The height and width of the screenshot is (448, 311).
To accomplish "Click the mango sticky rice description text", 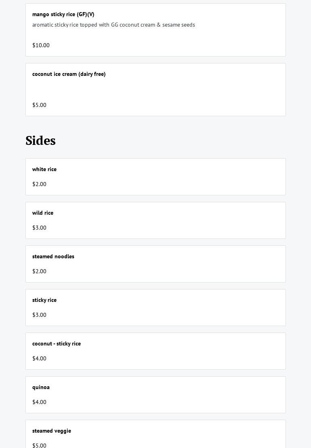I will (x=113, y=25).
